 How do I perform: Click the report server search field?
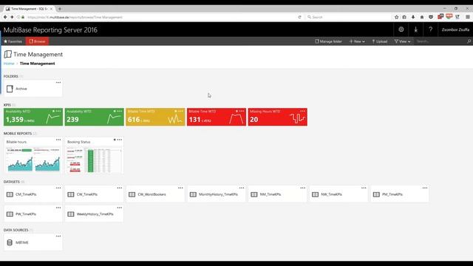[x=440, y=41]
